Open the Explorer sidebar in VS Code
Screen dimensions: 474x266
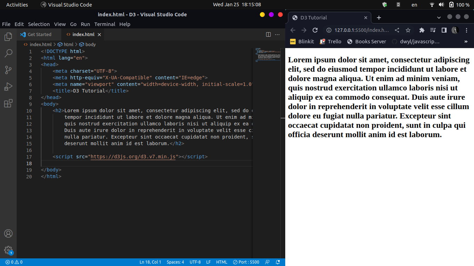pyautogui.click(x=8, y=36)
